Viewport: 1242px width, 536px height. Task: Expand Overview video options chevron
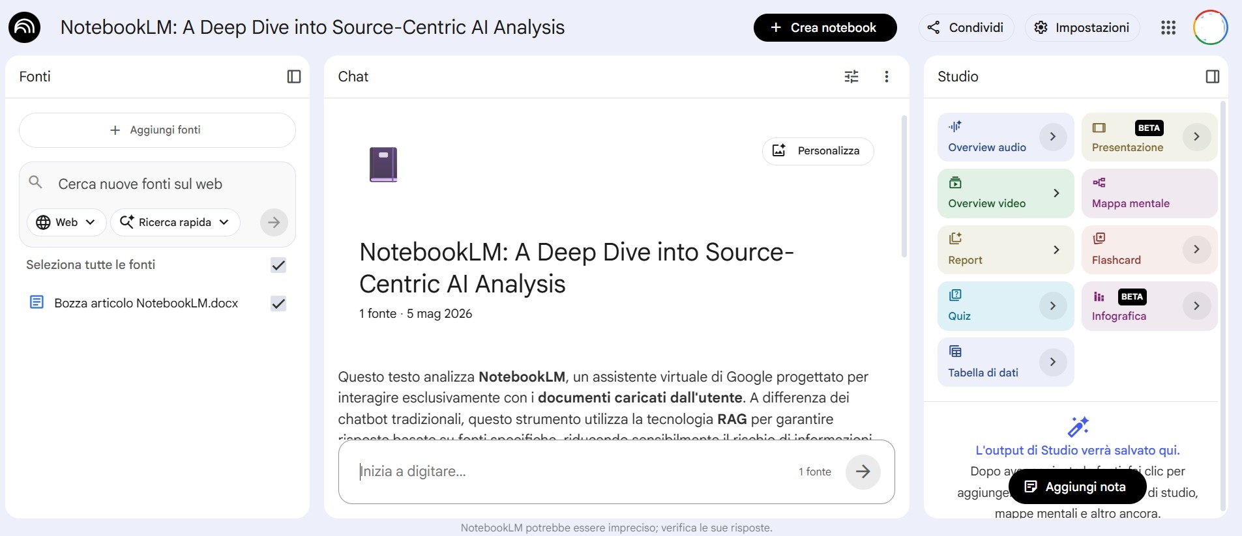click(x=1056, y=193)
